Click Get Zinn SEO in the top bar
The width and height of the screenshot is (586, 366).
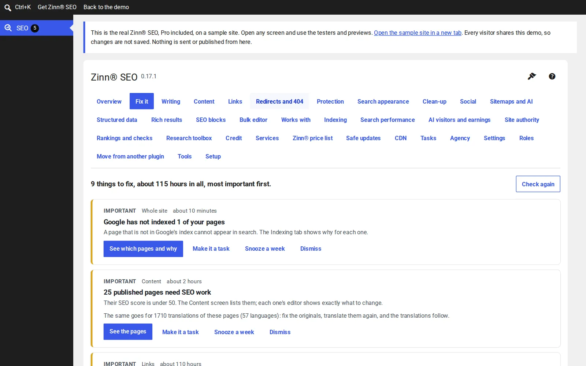(57, 7)
